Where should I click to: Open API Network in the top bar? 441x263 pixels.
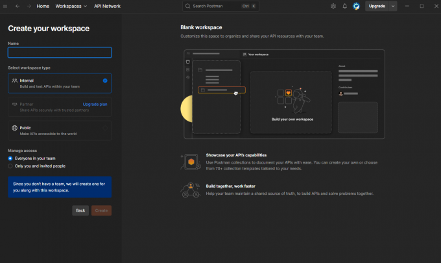pyautogui.click(x=107, y=6)
